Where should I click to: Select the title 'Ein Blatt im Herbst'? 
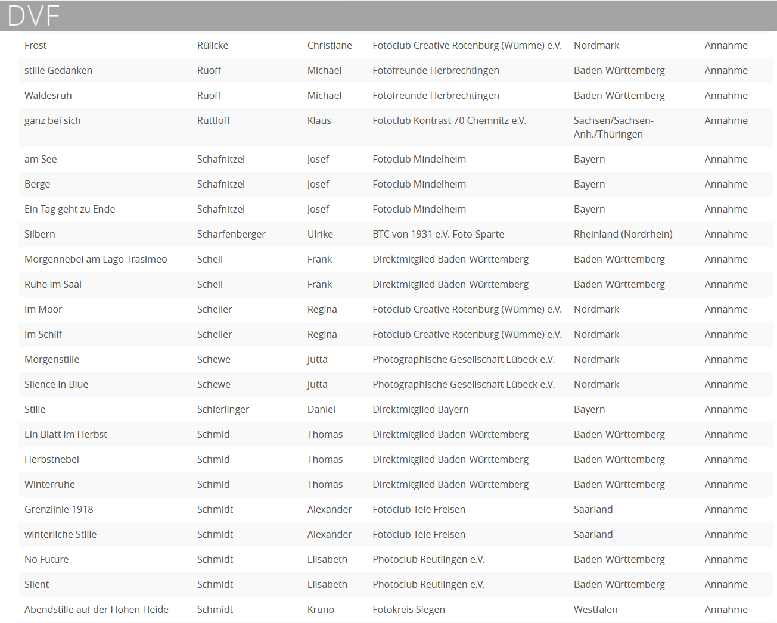[66, 434]
